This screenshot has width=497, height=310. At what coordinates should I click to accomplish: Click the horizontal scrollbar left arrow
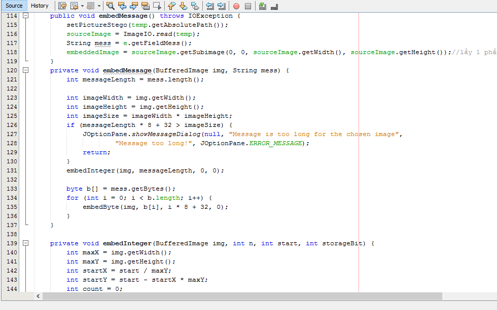pyautogui.click(x=39, y=296)
